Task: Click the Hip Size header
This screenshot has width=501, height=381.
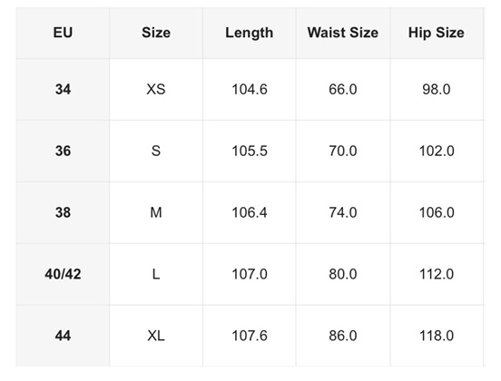Action: 437,34
